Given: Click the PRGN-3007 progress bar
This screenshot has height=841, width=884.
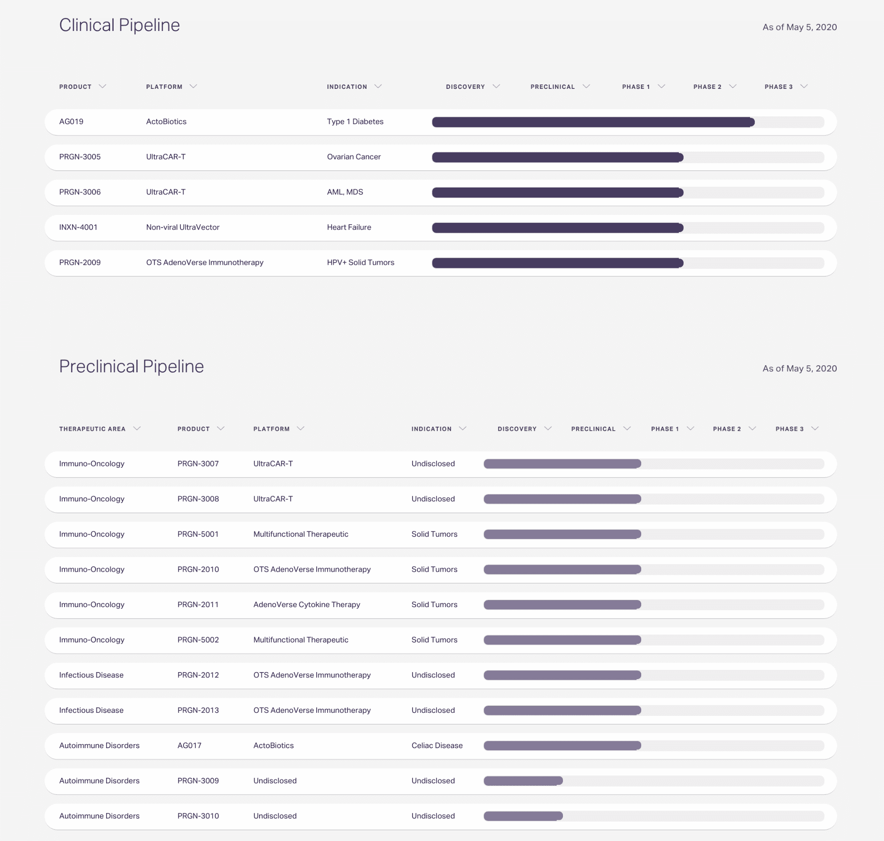Looking at the screenshot, I should tap(654, 464).
